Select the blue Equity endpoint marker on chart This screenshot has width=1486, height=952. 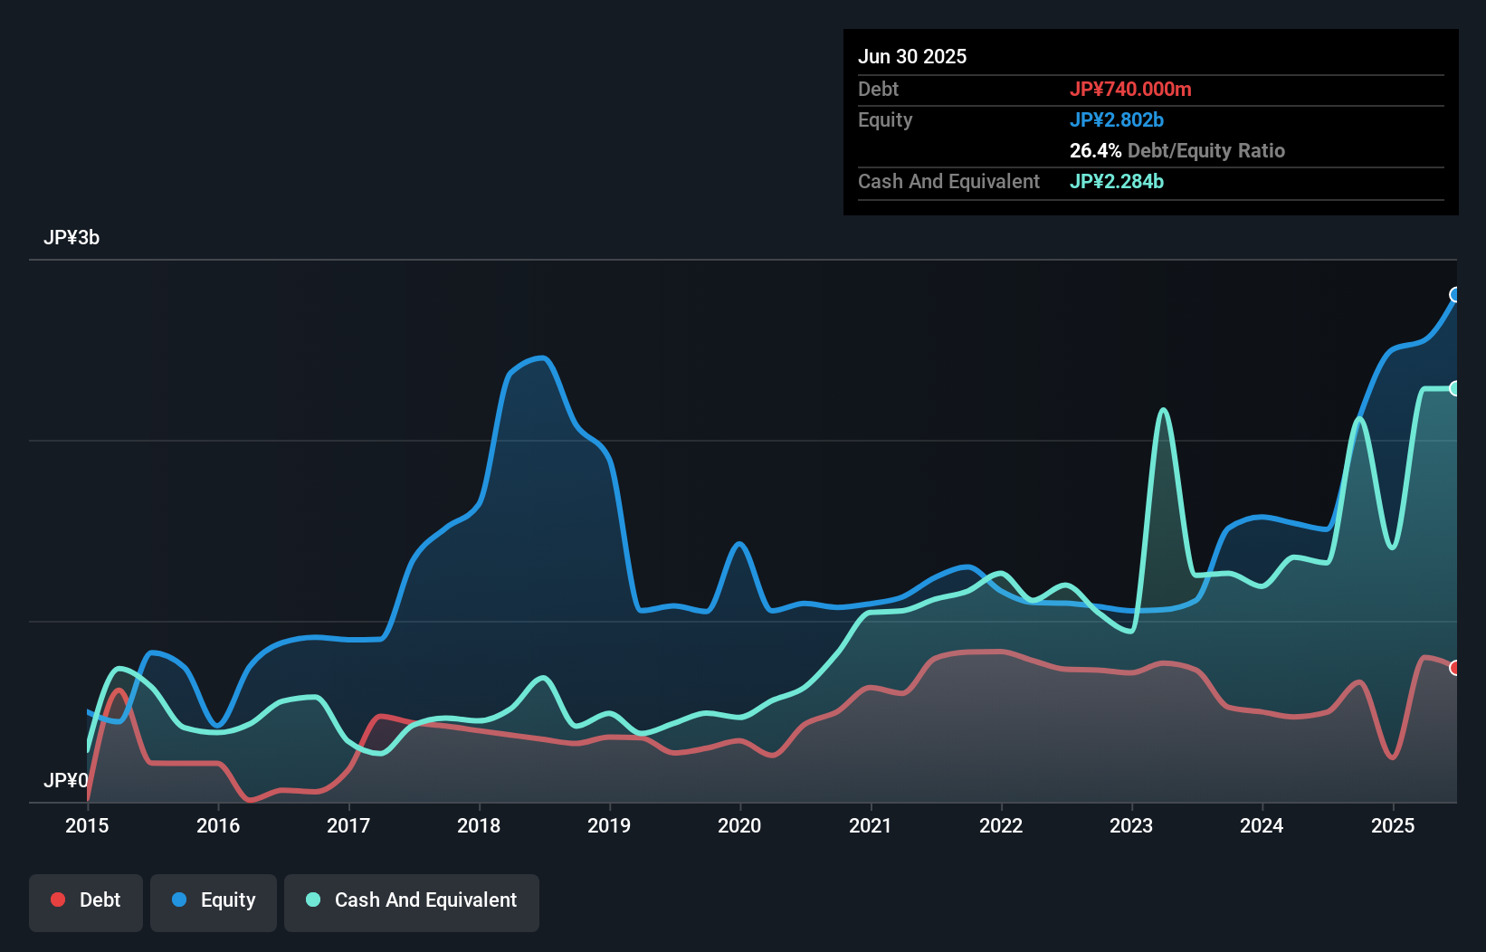(1455, 294)
